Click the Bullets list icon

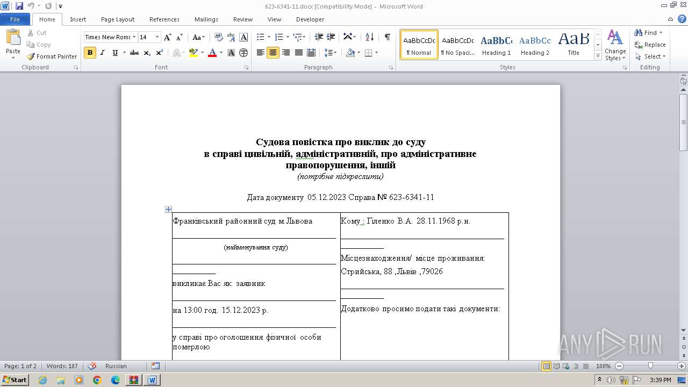[261, 37]
